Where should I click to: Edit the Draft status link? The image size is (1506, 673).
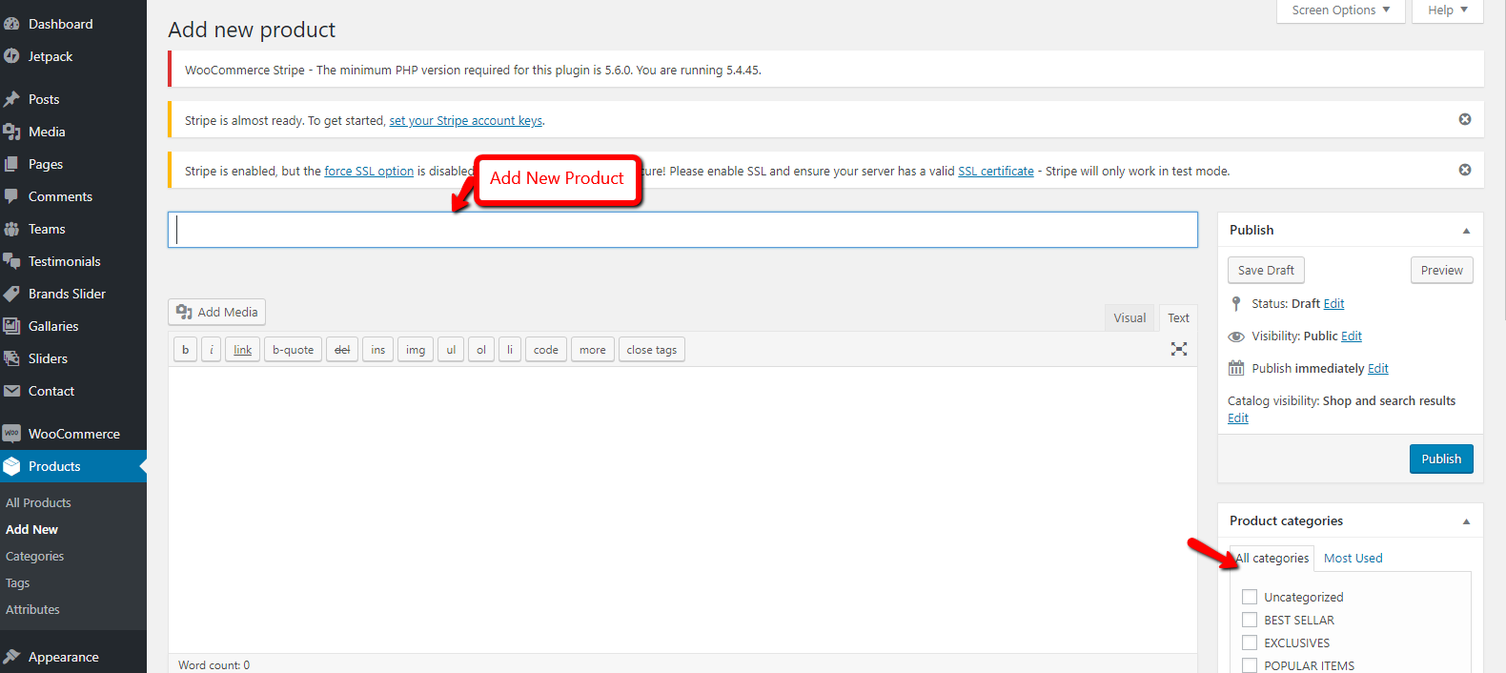click(x=1333, y=303)
